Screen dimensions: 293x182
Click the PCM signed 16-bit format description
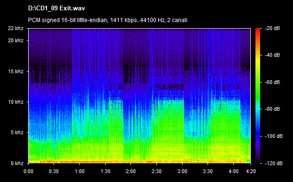coord(108,20)
